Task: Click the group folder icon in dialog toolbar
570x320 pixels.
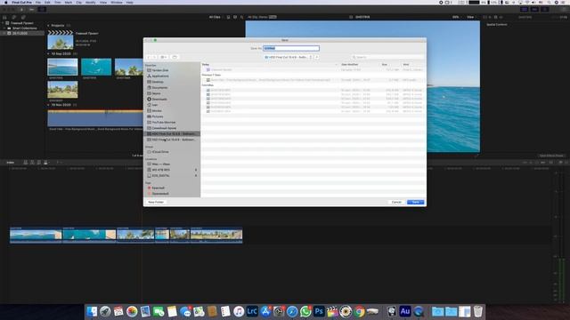Action: [175, 57]
